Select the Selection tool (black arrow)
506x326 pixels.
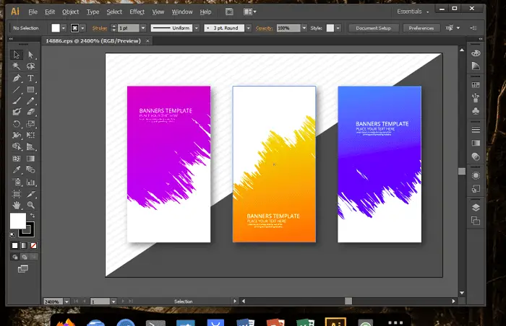pyautogui.click(x=16, y=55)
